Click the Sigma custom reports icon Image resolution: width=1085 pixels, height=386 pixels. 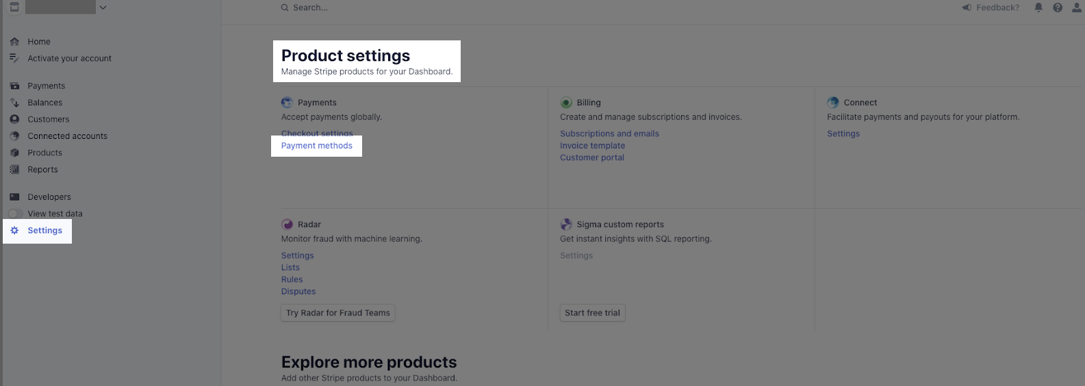point(566,224)
